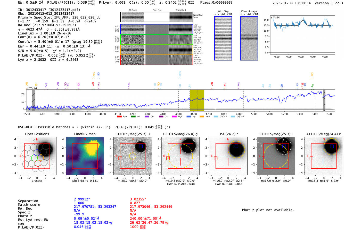This screenshot has width=361, height=245.
Task: Open the CFHTLS/Meg(24.4) z image
Action: pyautogui.click(x=324, y=156)
